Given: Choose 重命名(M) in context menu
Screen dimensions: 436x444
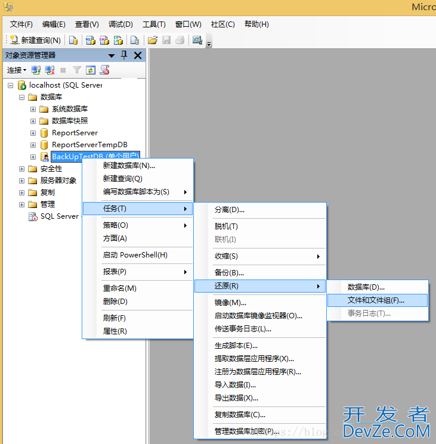Looking at the screenshot, I should pyautogui.click(x=137, y=288).
